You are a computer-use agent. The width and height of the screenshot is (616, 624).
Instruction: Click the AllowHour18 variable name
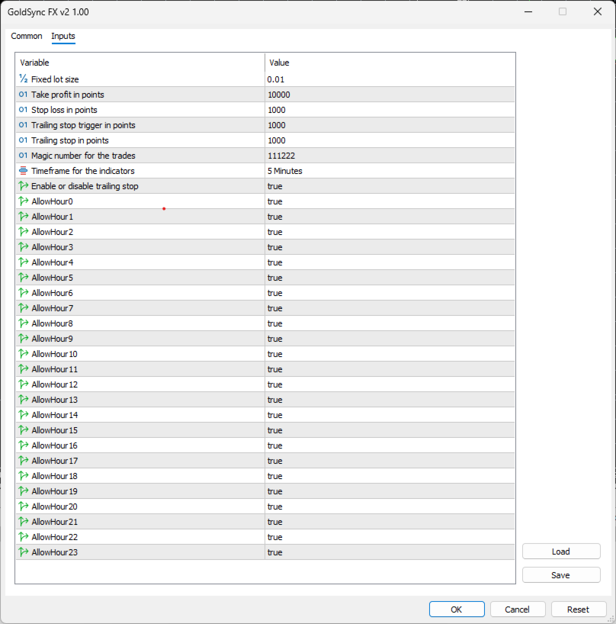click(54, 476)
